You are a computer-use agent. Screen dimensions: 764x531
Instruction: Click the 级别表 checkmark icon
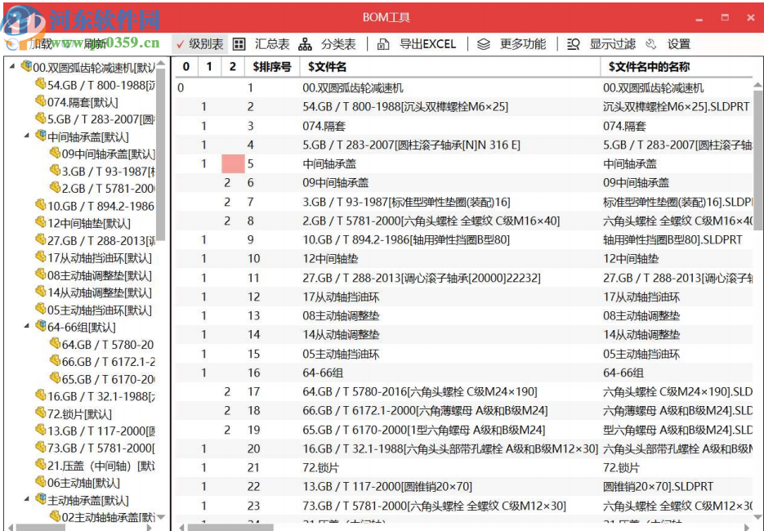click(181, 44)
